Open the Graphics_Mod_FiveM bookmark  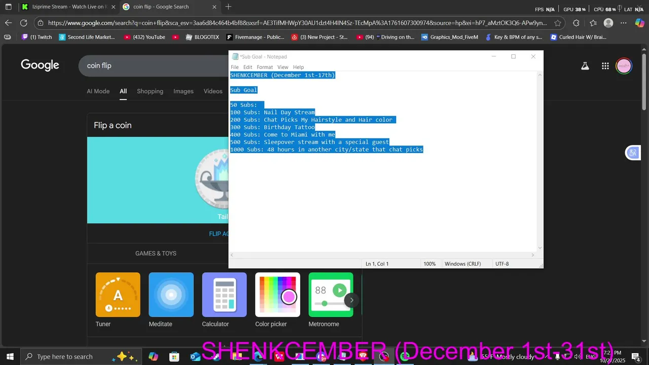pyautogui.click(x=450, y=37)
